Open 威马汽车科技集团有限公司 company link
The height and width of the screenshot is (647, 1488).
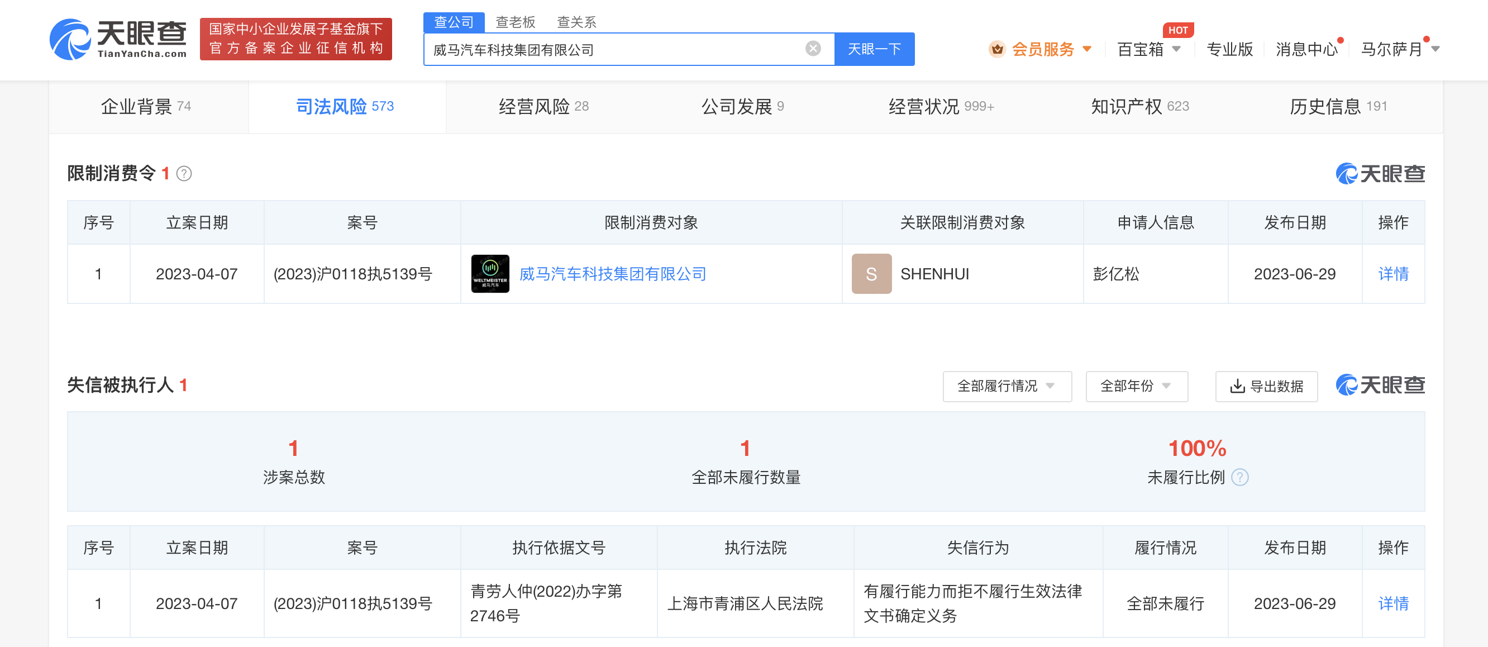point(612,274)
